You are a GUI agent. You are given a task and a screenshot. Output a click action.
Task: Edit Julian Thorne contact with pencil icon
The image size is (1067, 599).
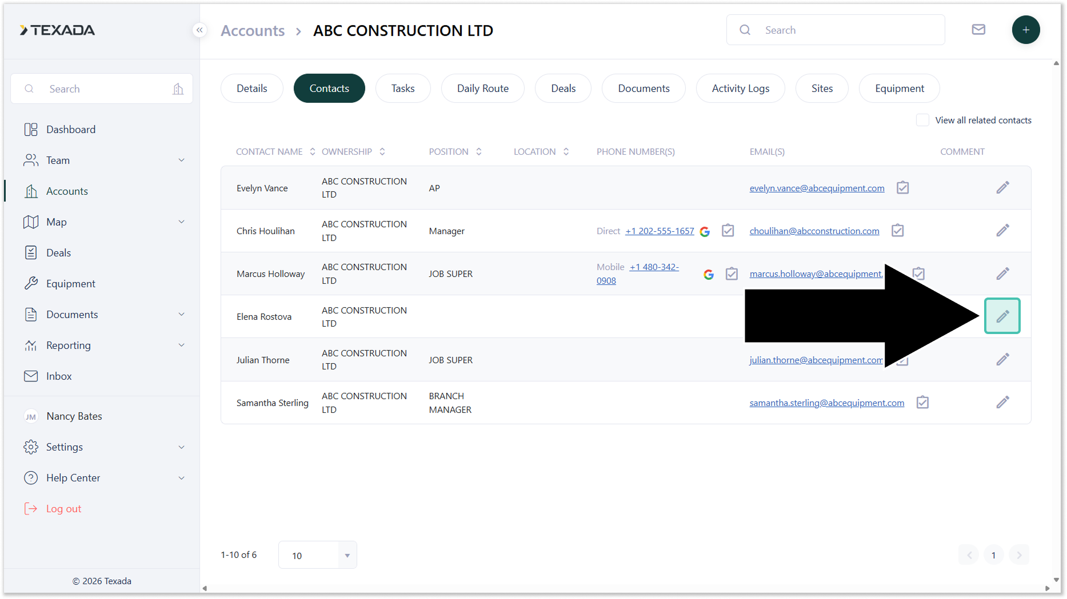(1002, 359)
